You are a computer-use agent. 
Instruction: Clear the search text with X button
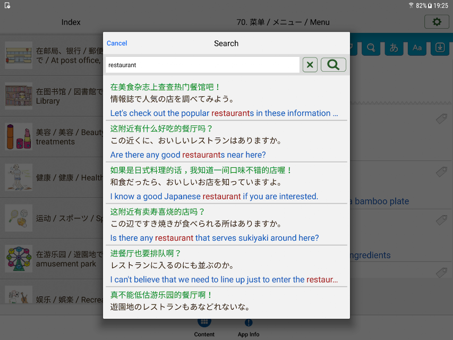[310, 65]
